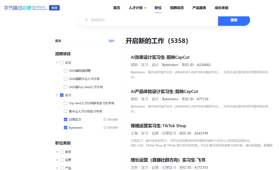
Task: Open job AI效果设计实习生-剪映CapCut
Action: click(x=160, y=57)
